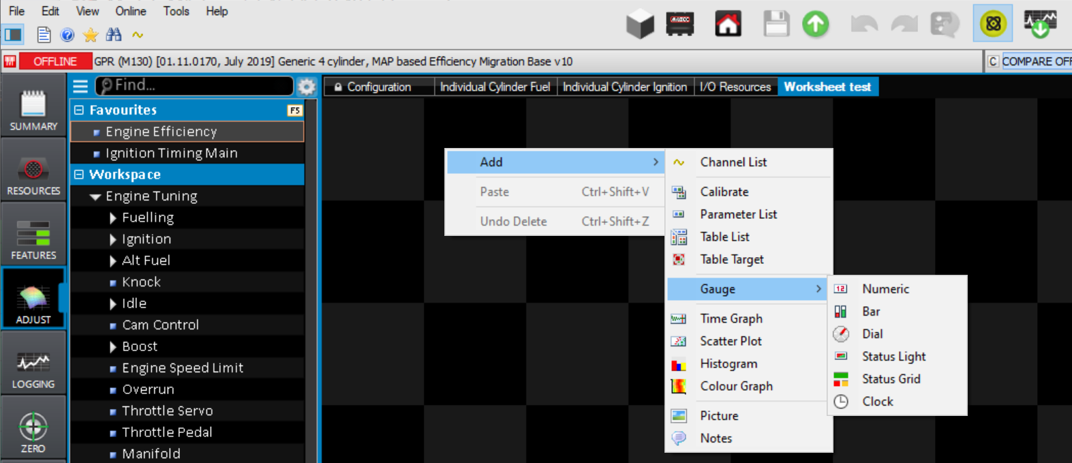
Task: Switch to the I/O Resources tab
Action: point(735,87)
